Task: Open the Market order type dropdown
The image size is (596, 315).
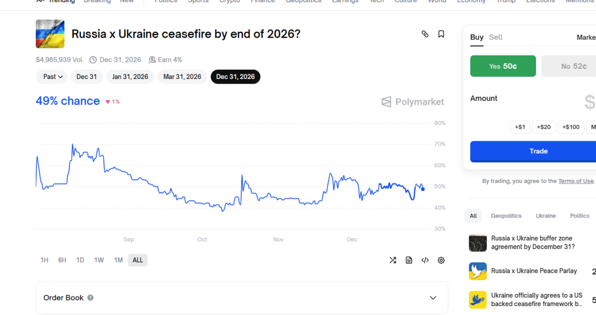Action: (586, 37)
